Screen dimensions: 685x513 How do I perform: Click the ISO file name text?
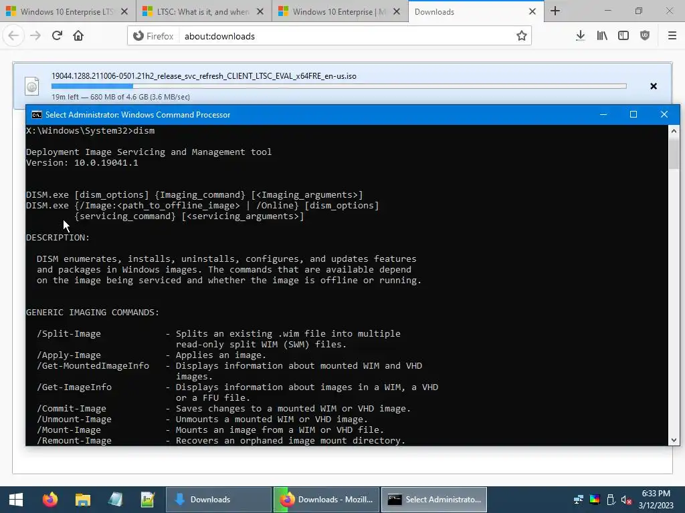(x=204, y=76)
